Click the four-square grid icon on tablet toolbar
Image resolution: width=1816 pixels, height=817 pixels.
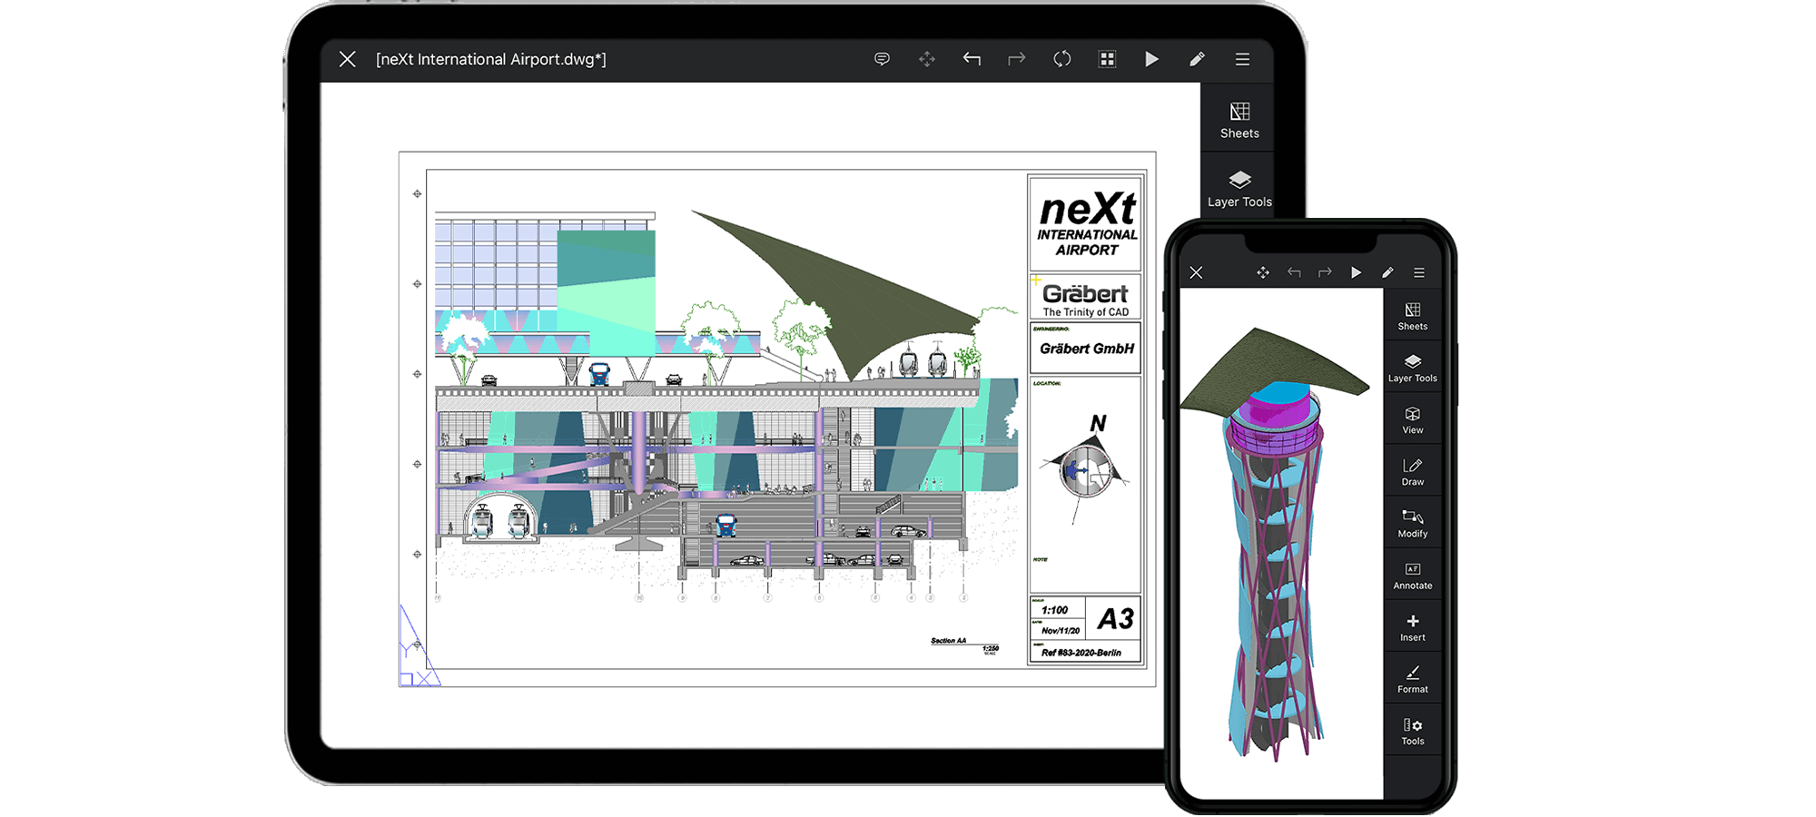1107,59
